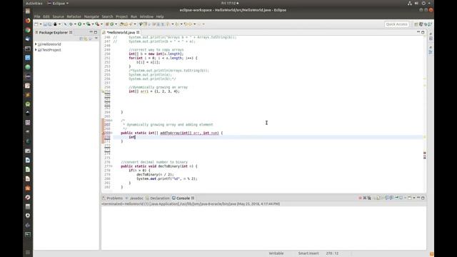457x257 pixels.
Task: Toggle fold for addToArray method line 269
Action: click(x=111, y=133)
